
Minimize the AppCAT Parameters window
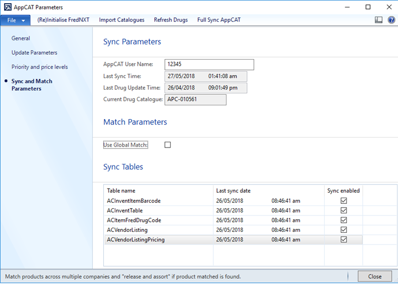pos(347,7)
